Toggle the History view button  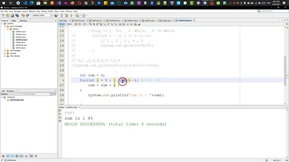69,24
